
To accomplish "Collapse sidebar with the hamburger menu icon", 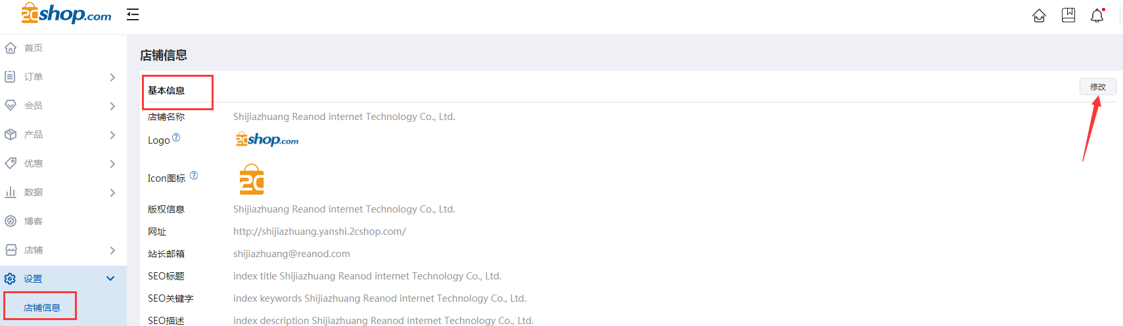I will pos(133,14).
